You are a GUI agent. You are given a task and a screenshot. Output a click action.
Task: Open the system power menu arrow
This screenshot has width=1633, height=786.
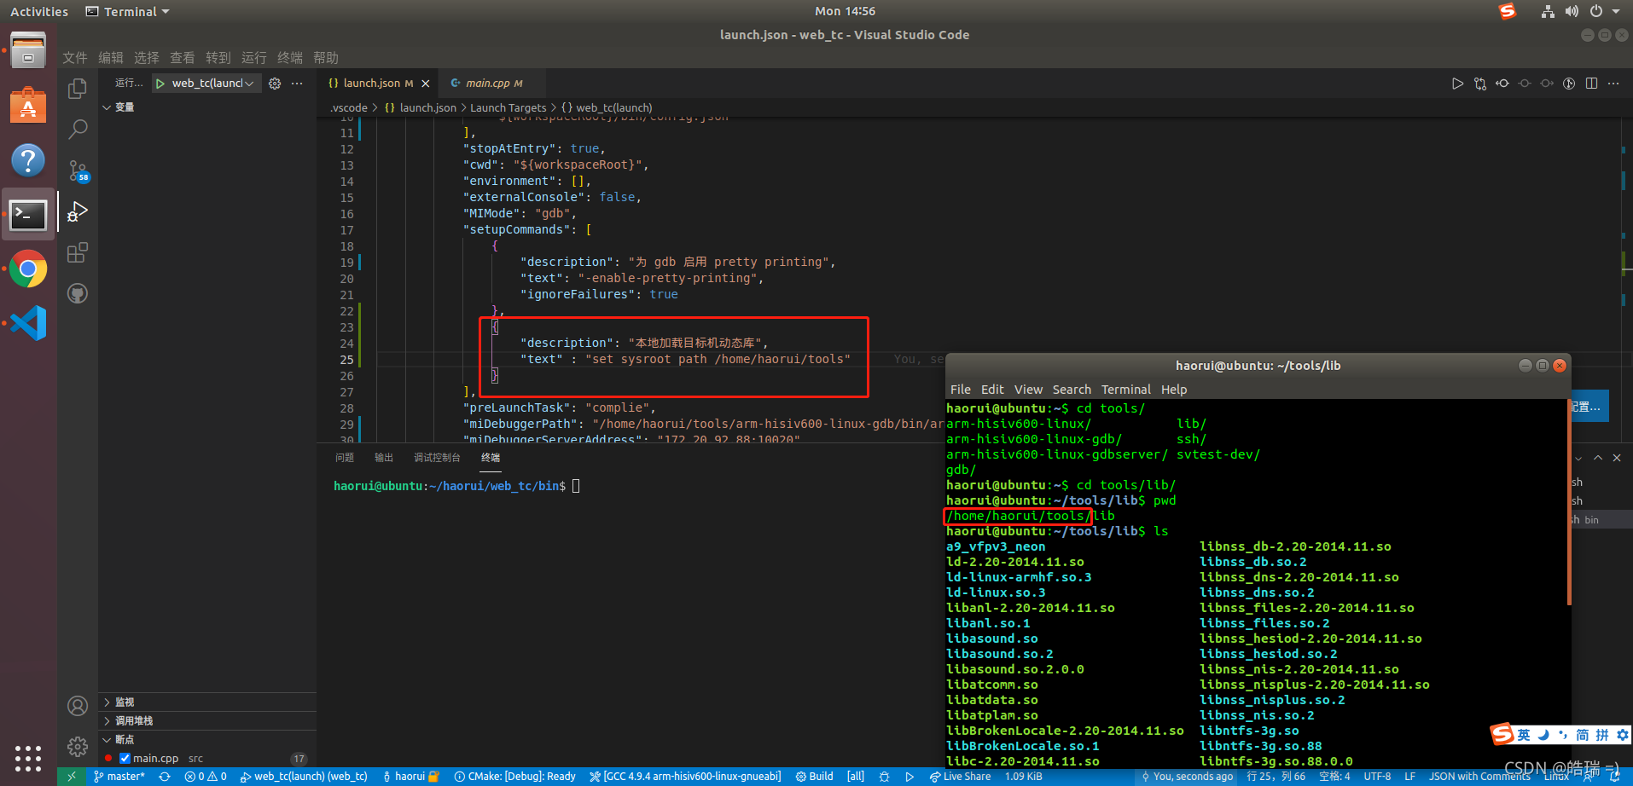[1616, 12]
